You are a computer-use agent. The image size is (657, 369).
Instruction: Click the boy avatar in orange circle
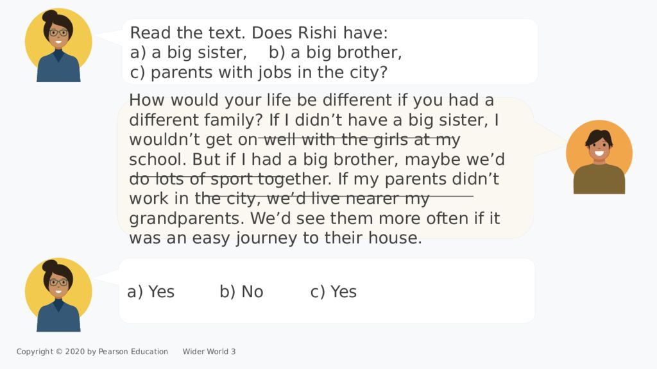tap(599, 157)
